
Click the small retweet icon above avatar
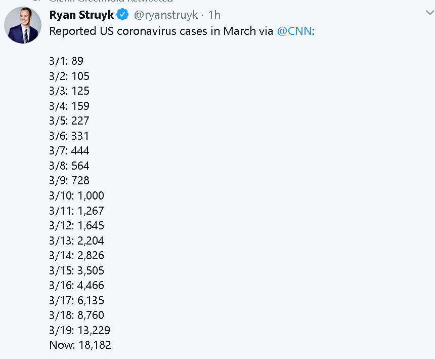(x=37, y=1)
